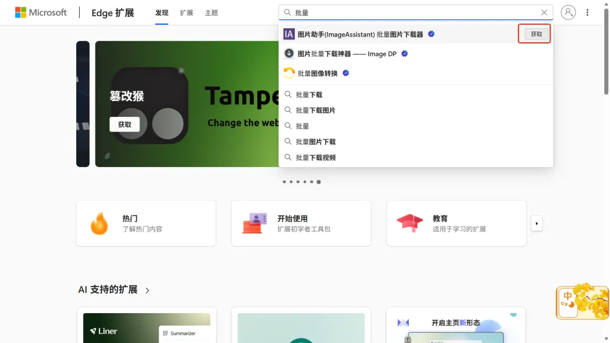The image size is (610, 343).
Task: Open the middle teal extension card
Action: point(301,326)
